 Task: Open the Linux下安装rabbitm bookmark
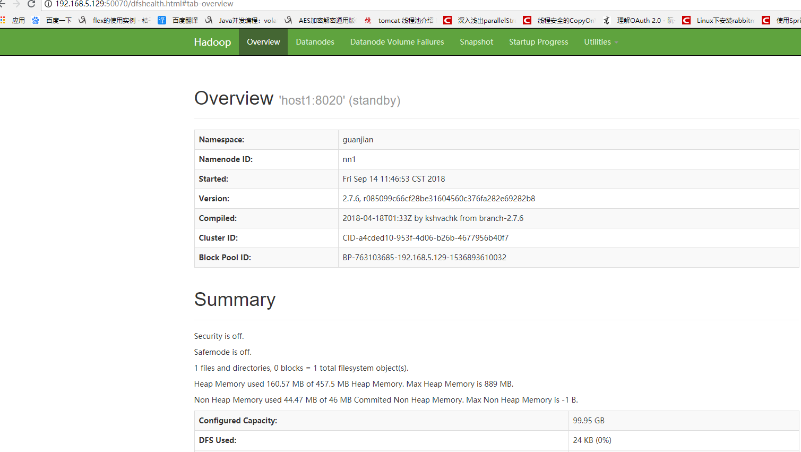pos(718,20)
